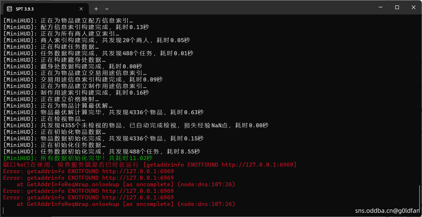The width and height of the screenshot is (422, 217).
Task: Click the 127.0.0.1:6969 URL in the bracketed error line
Action: click(x=258, y=165)
